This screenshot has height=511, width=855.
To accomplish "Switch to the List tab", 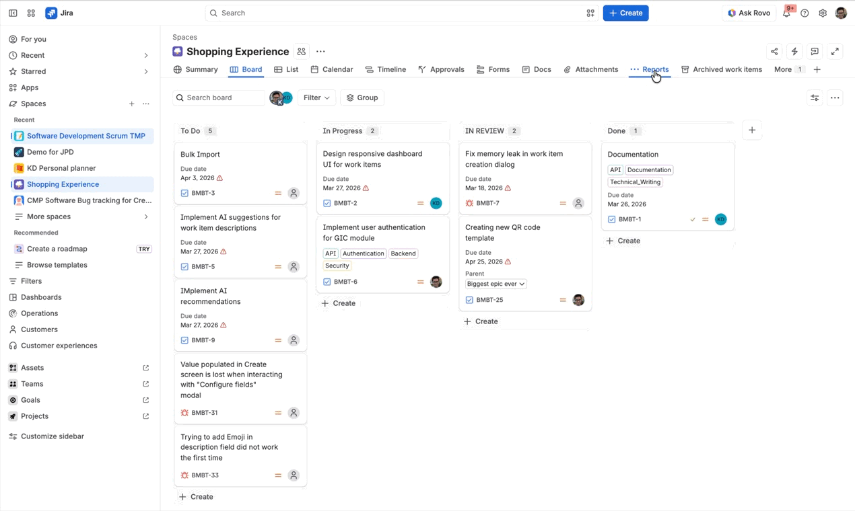I will coord(286,69).
